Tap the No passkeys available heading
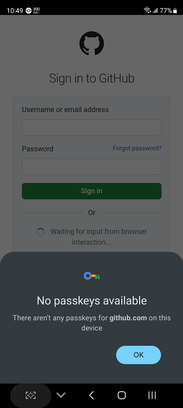Screen dimensions: 183x408 [92, 301]
